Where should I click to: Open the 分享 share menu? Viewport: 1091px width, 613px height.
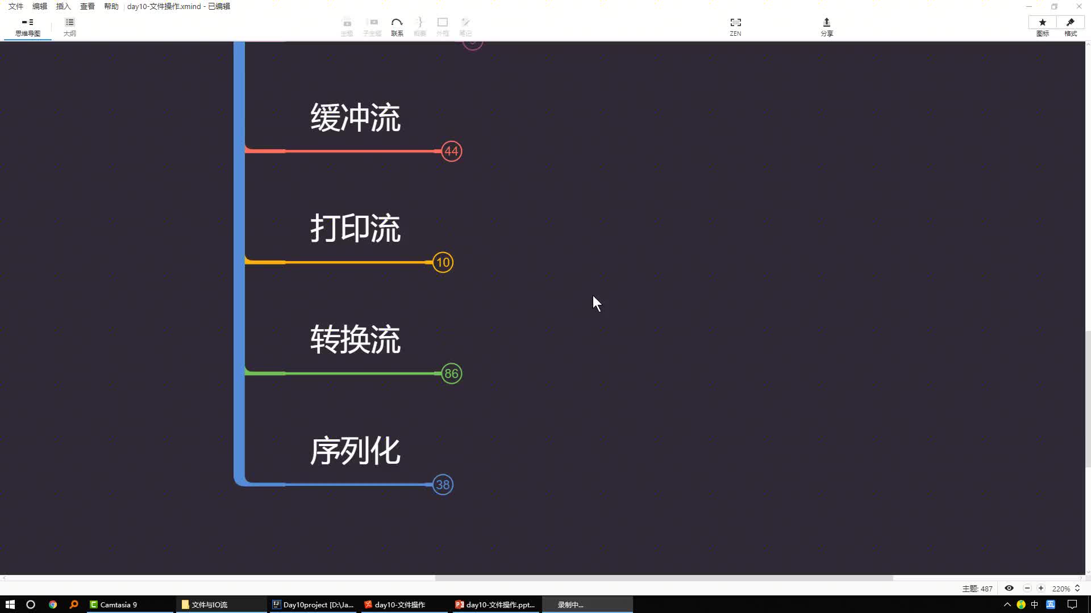826,27
